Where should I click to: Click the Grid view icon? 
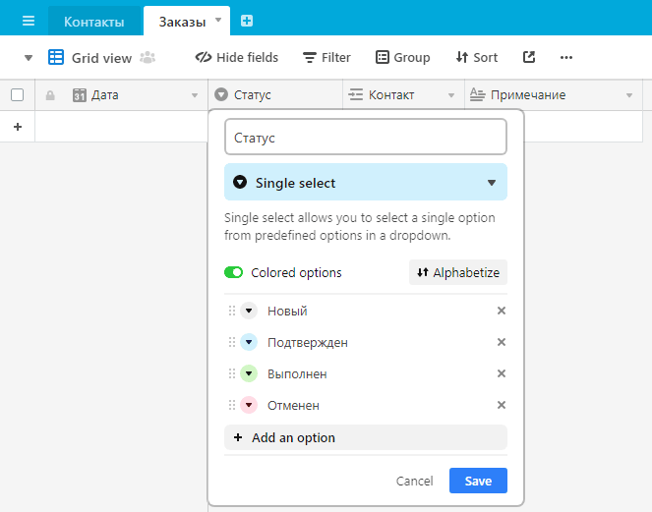click(x=56, y=57)
